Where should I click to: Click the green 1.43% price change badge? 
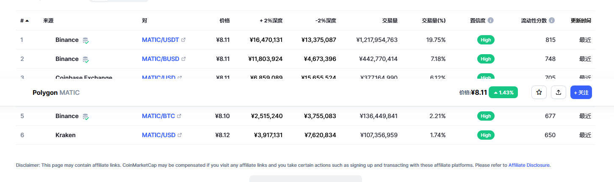point(503,92)
